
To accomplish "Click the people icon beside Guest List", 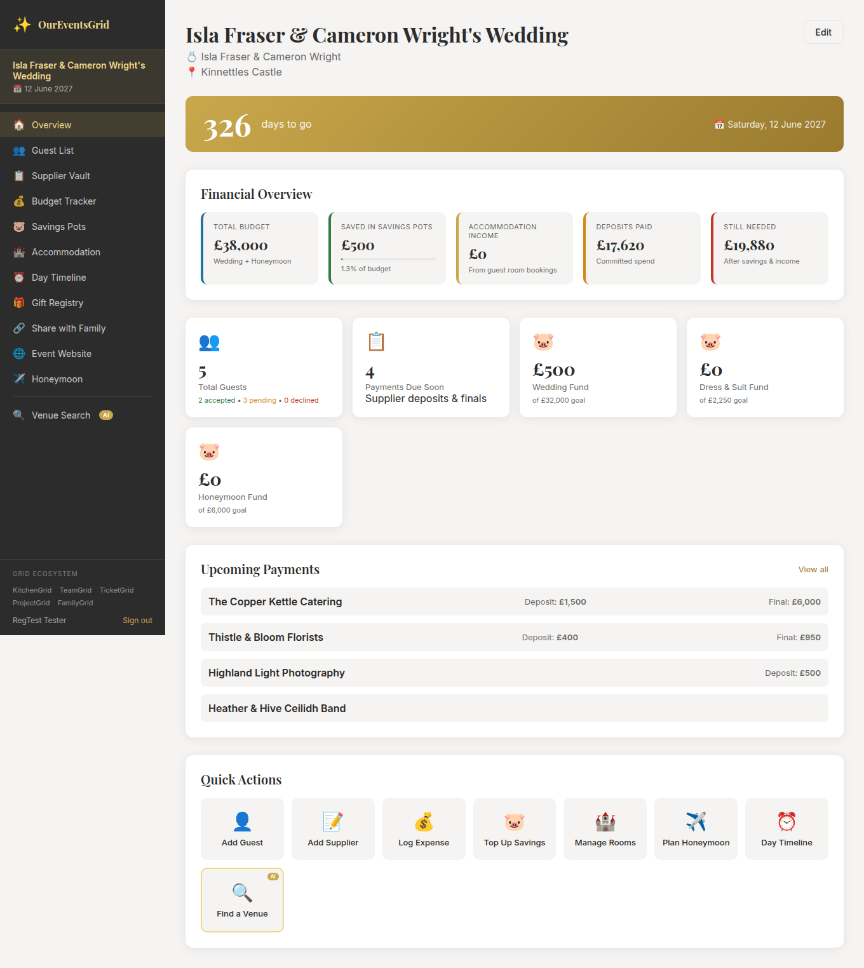I will point(19,151).
